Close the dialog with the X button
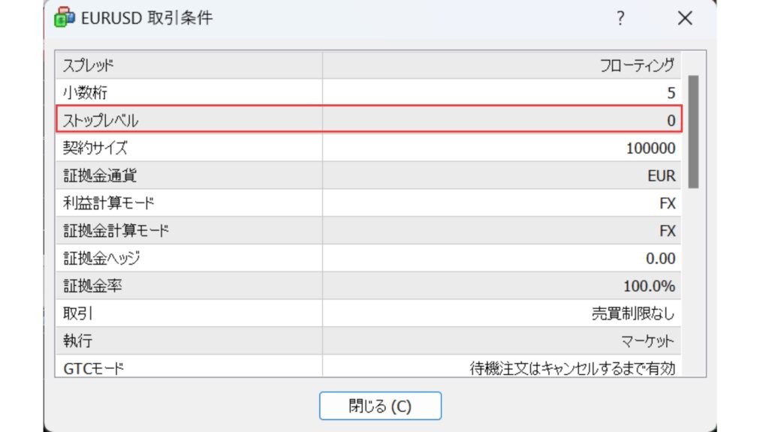This screenshot has width=769, height=432. [x=685, y=19]
